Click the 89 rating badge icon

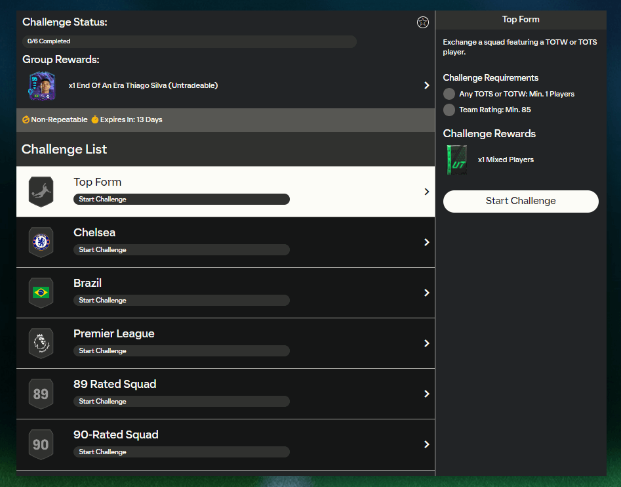(x=41, y=394)
